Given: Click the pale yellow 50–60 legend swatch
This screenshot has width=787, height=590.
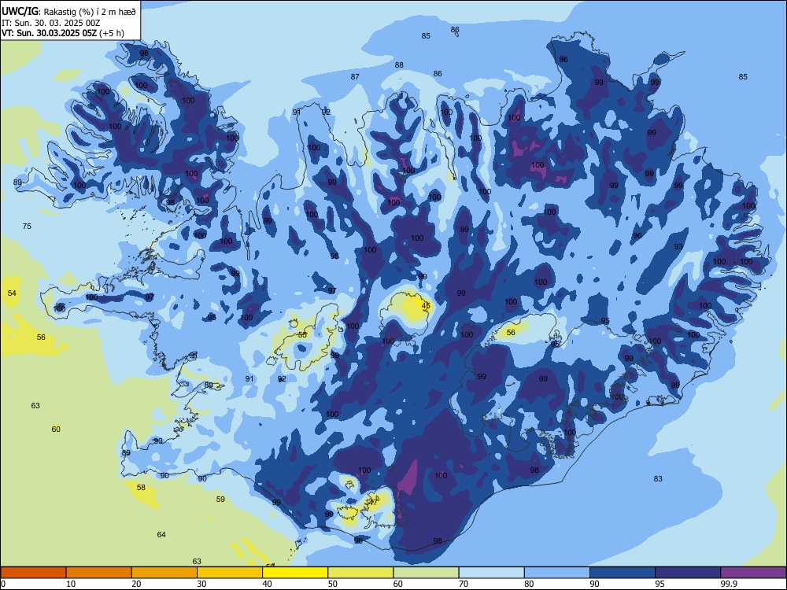Looking at the screenshot, I should 360,573.
